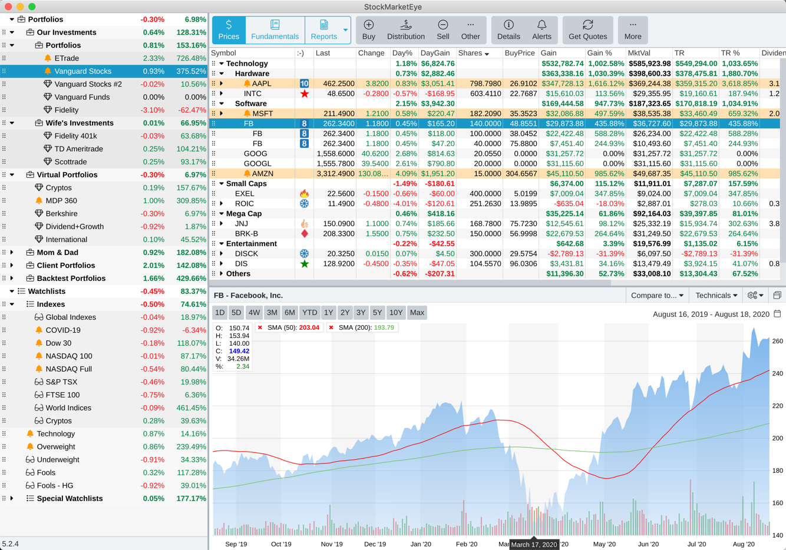Pop out chart into separate window

pos(777,296)
